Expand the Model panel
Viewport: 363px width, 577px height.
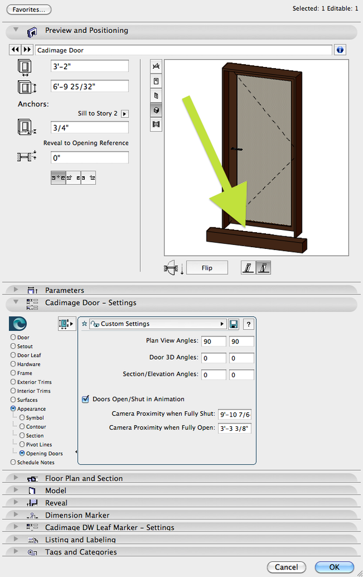(x=16, y=490)
